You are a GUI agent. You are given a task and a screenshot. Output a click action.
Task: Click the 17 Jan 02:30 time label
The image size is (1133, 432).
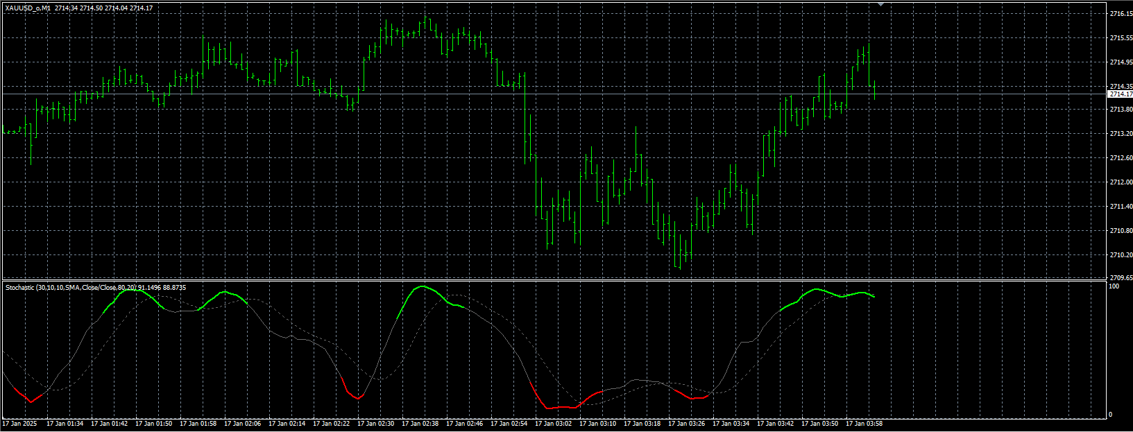375,423
